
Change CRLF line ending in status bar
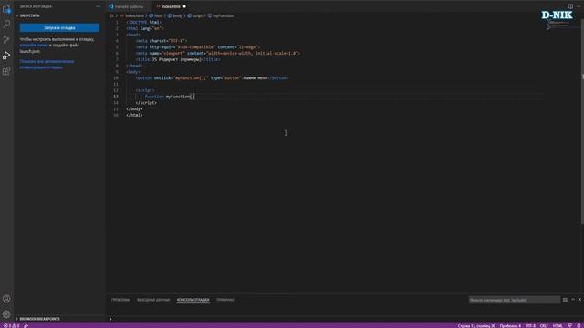(544, 326)
